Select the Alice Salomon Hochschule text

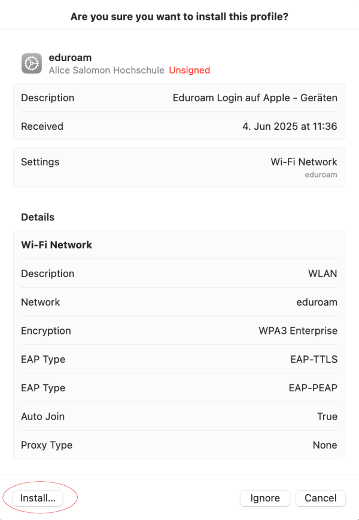click(107, 70)
